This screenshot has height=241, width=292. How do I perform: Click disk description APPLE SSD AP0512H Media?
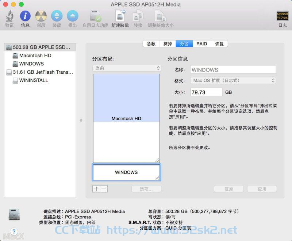click(x=95, y=211)
